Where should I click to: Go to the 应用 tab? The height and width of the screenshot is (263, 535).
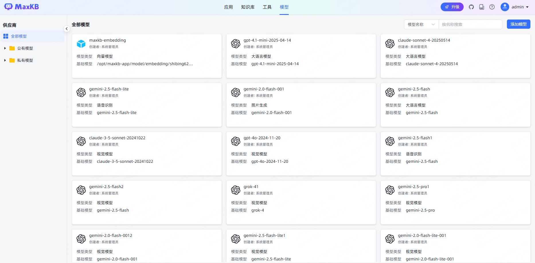tap(229, 7)
